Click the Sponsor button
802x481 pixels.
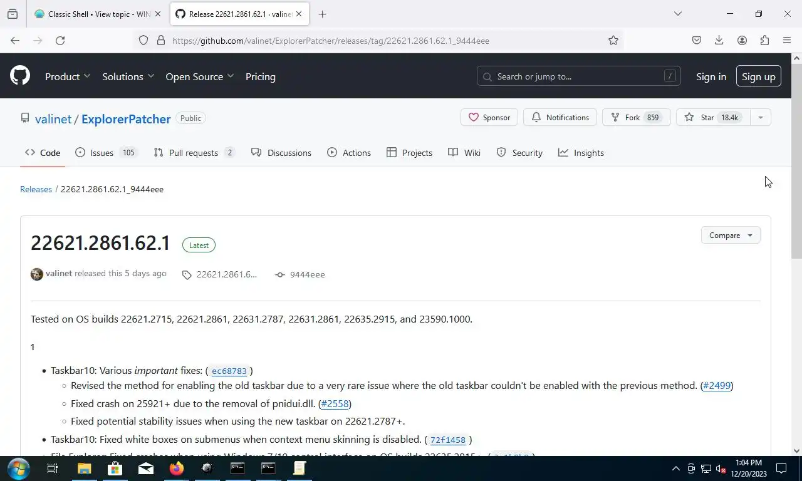click(x=489, y=117)
